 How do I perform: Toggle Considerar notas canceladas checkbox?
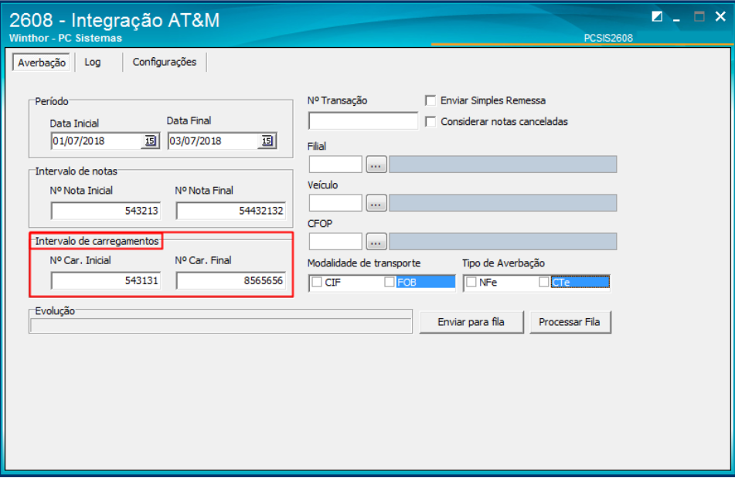click(x=430, y=122)
